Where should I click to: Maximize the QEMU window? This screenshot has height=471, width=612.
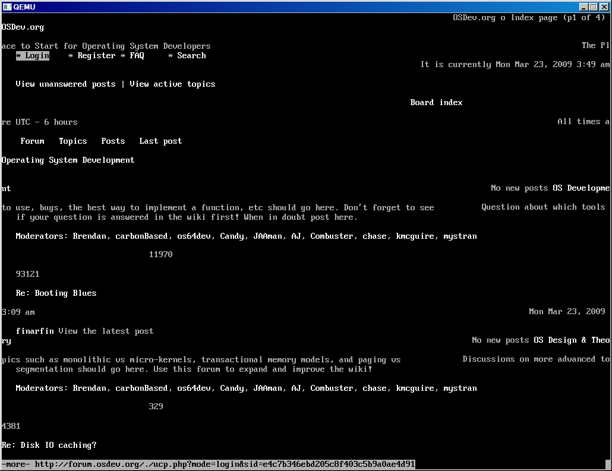click(593, 7)
